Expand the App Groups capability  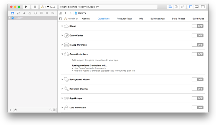tap(62, 98)
